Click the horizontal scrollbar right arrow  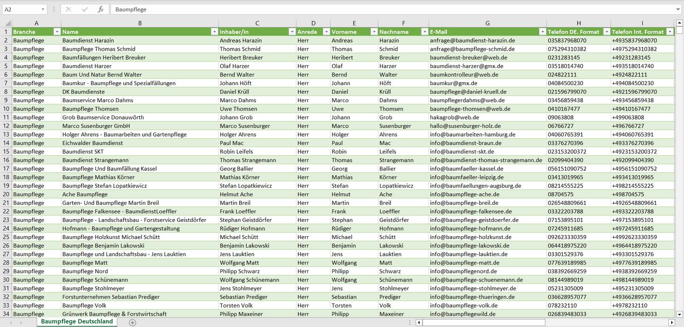point(671,322)
